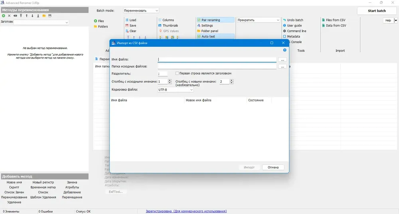Open the 'Прекратить' dropdown
The image size is (399, 214).
(259, 20)
